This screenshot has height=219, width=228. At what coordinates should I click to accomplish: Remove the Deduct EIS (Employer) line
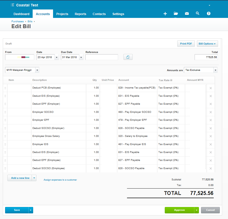tap(211, 152)
